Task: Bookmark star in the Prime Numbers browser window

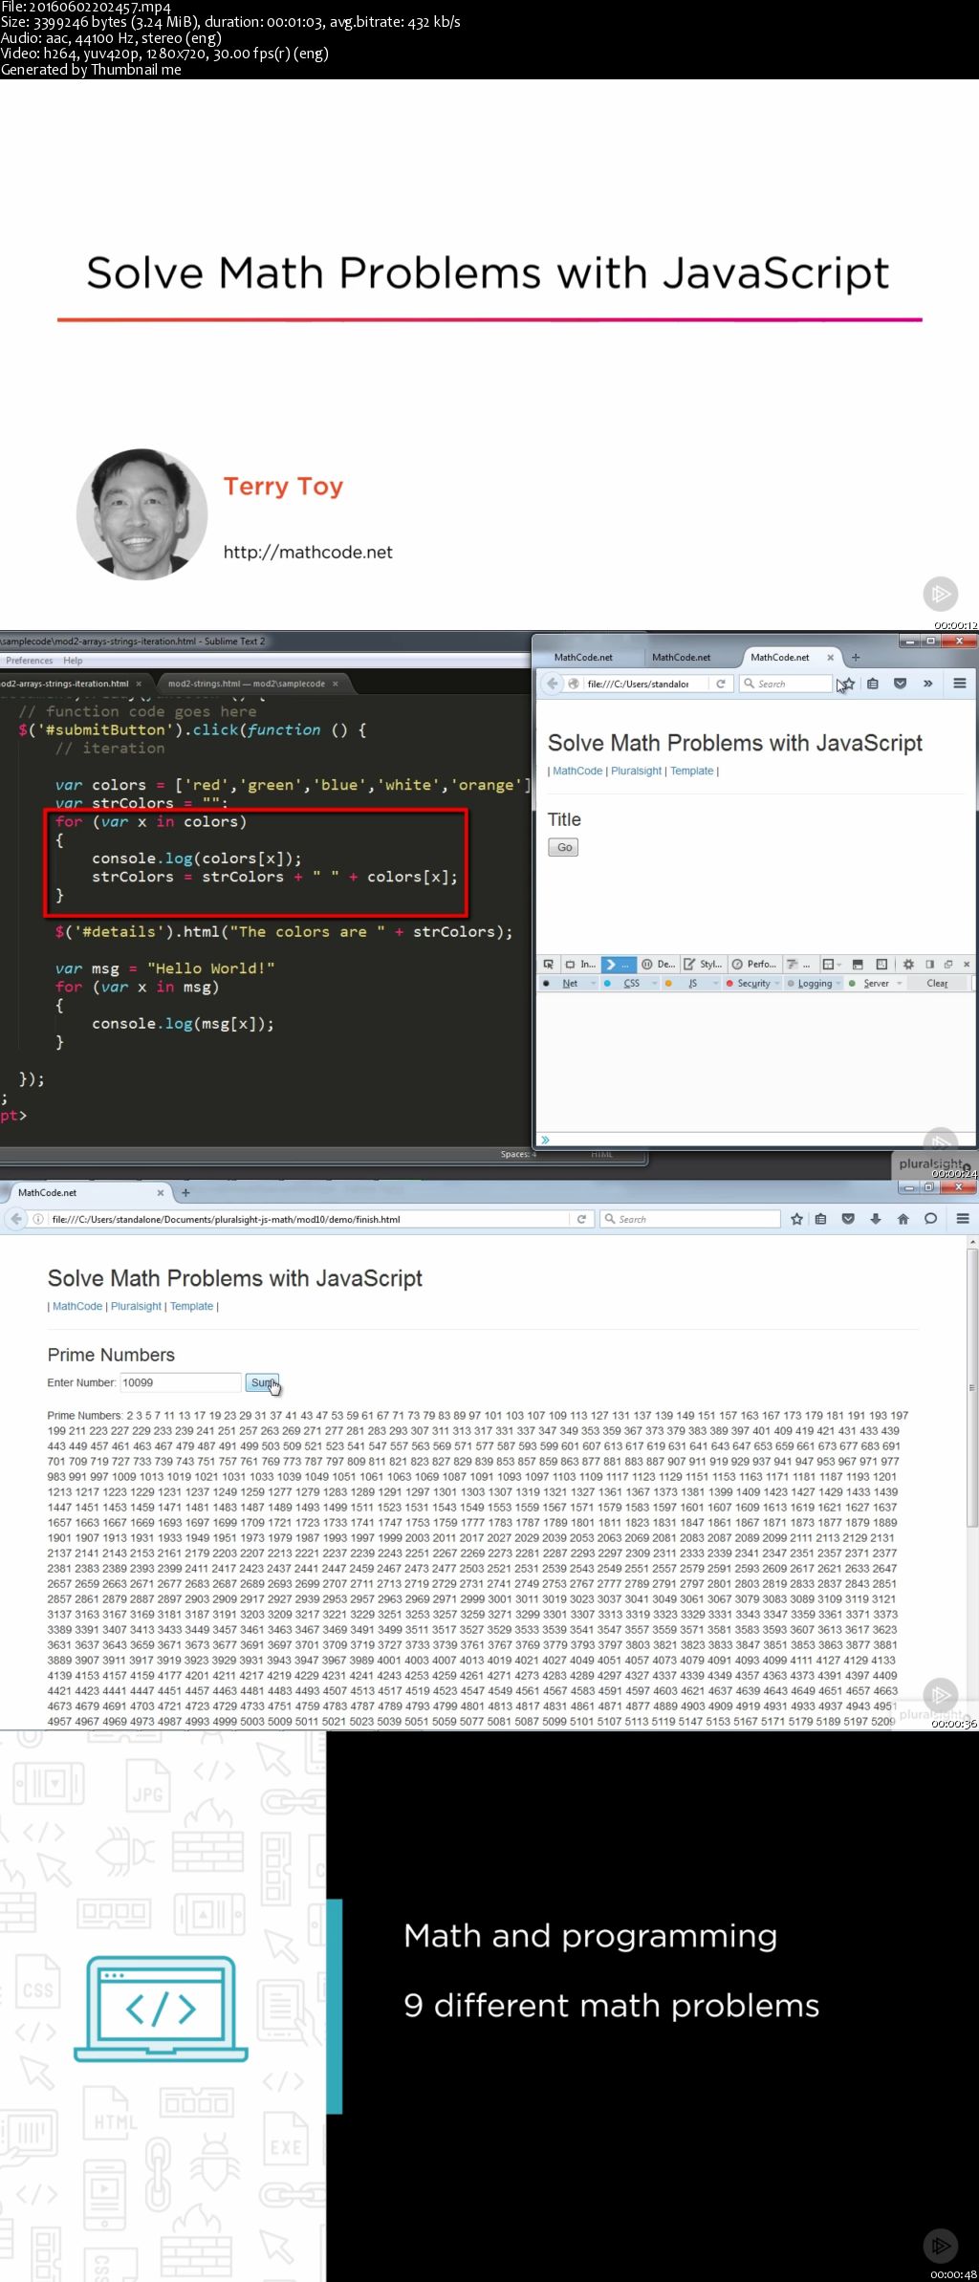Action: 796,1219
